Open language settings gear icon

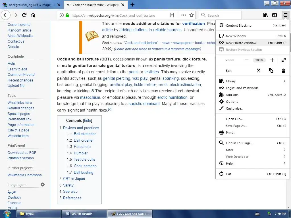coord(43,185)
